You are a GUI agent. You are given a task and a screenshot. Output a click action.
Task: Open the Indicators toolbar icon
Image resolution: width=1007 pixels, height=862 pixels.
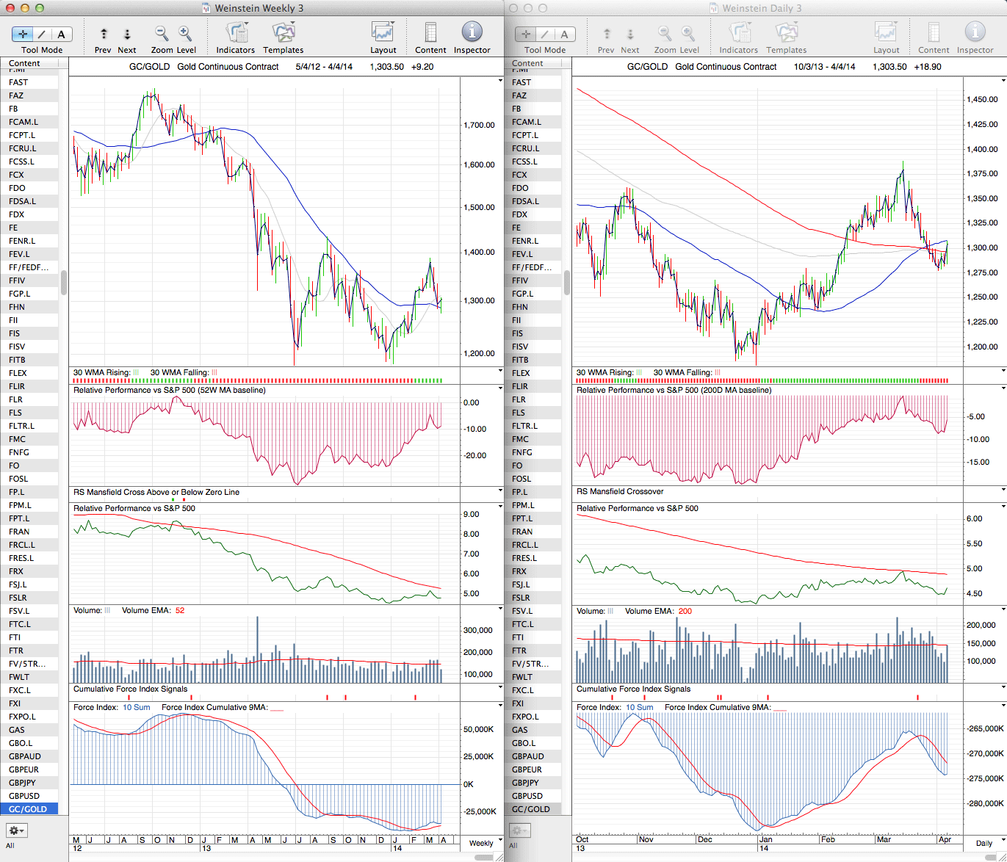(236, 33)
